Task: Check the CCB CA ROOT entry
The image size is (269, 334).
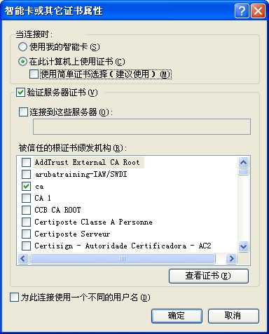Action: (26, 210)
